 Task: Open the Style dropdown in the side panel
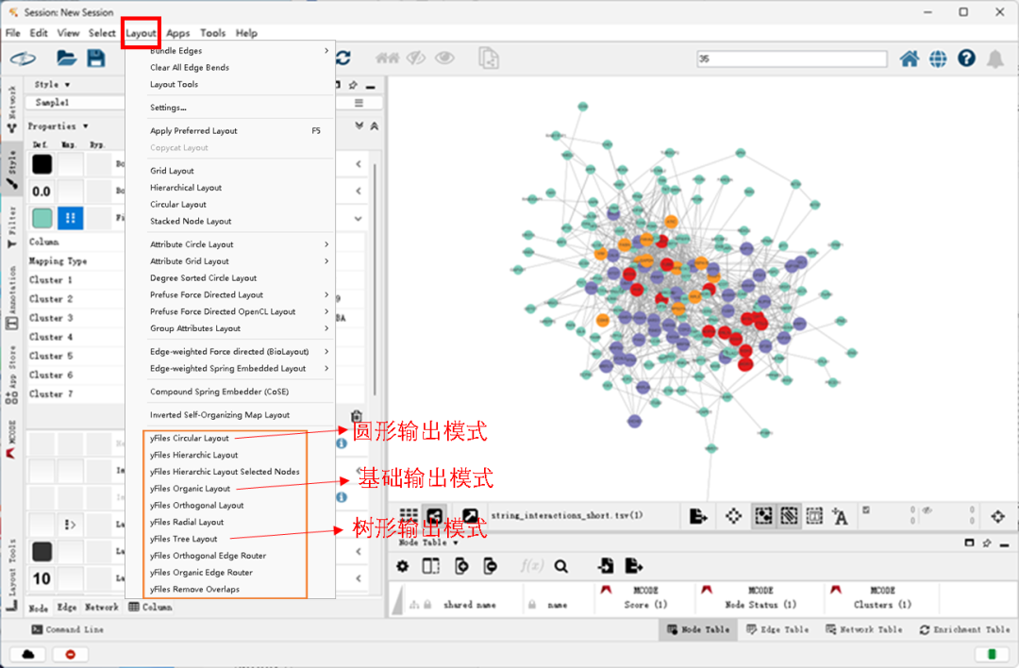pos(56,85)
